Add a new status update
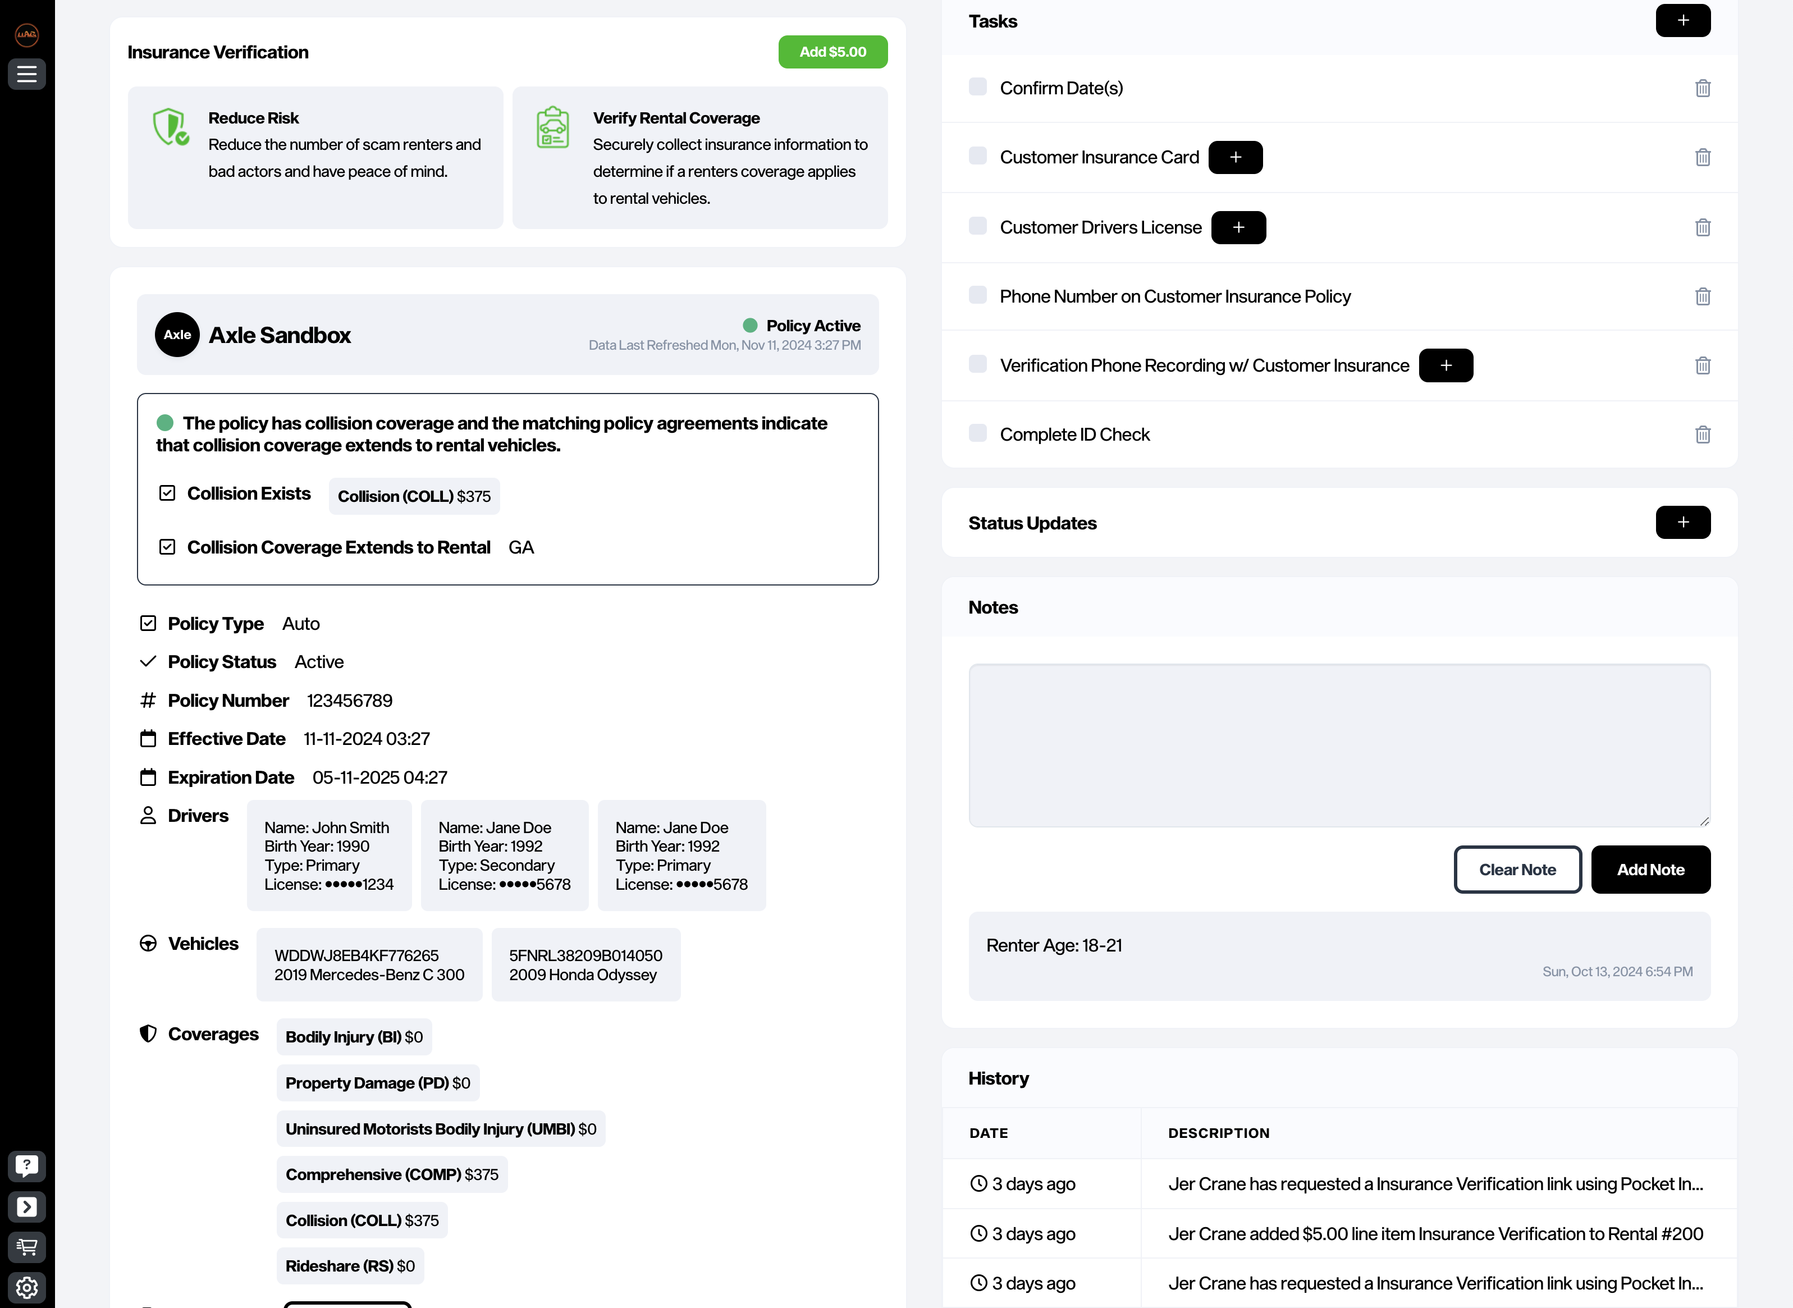 click(1682, 523)
